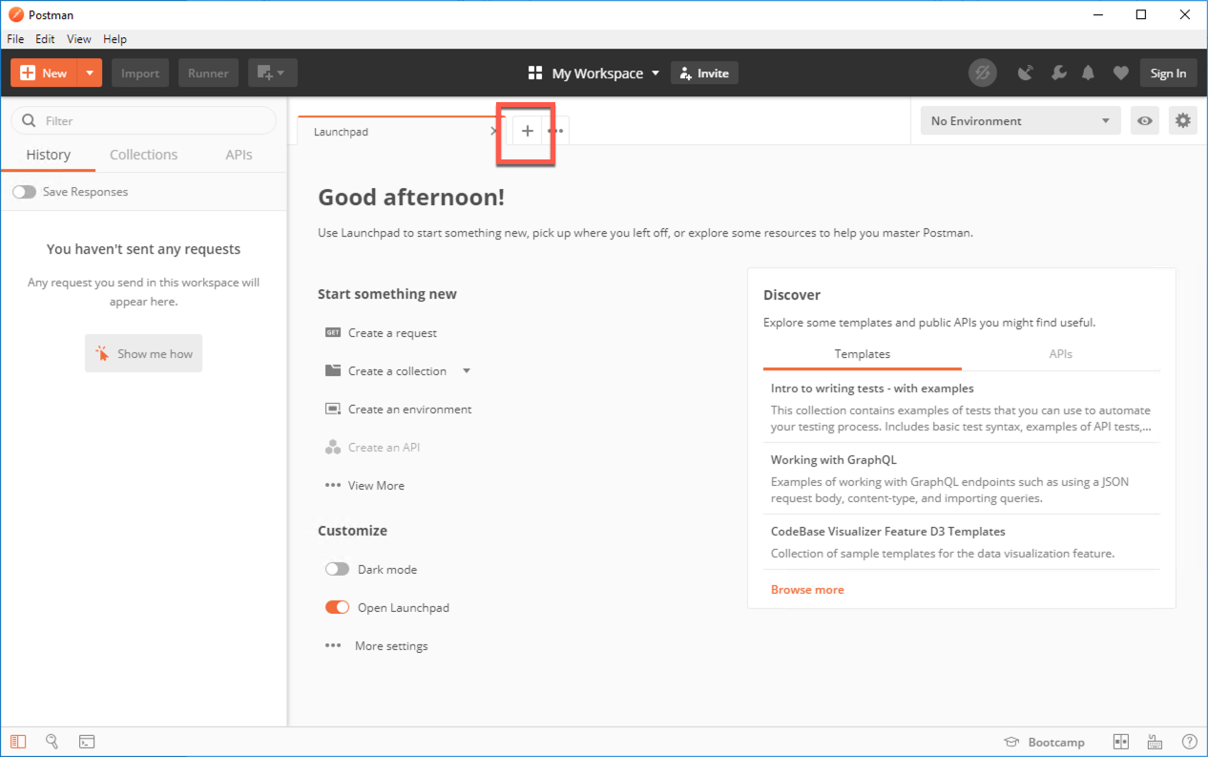Click the Show me how button
The image size is (1208, 757).
click(x=143, y=353)
